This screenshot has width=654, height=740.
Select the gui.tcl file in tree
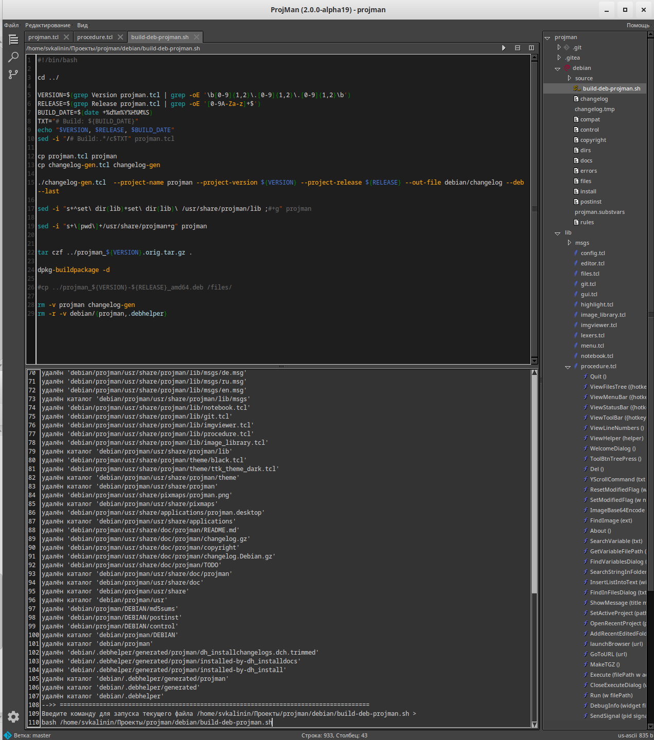[x=588, y=294]
